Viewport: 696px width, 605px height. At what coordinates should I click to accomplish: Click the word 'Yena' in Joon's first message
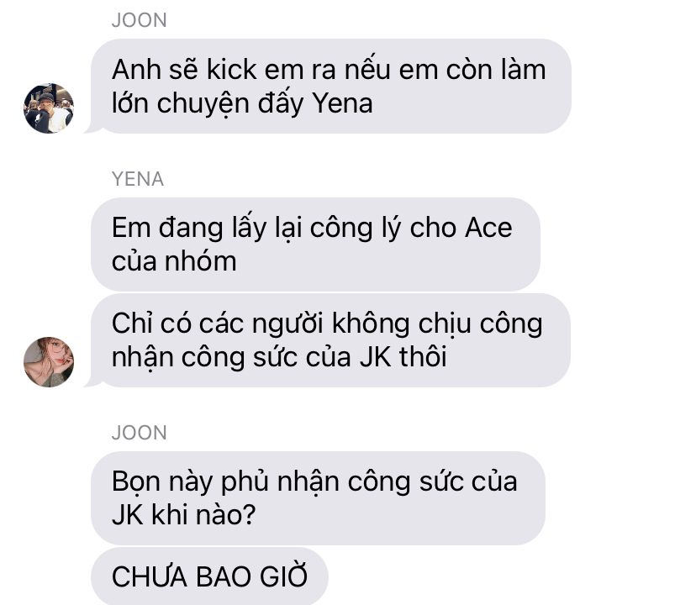point(343,104)
